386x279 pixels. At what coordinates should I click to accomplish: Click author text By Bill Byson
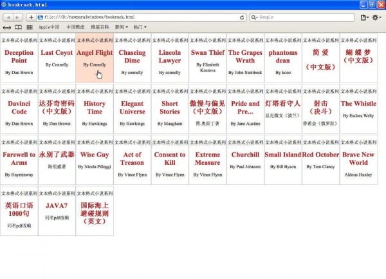(283, 167)
